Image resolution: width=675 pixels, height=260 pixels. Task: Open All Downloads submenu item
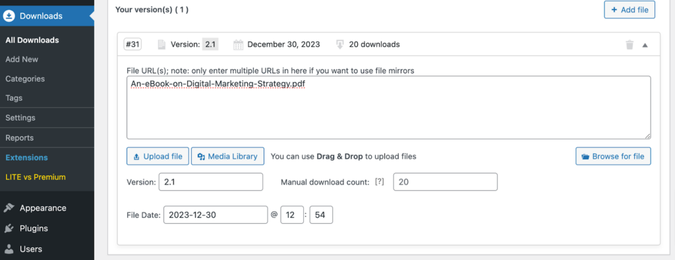pos(32,40)
